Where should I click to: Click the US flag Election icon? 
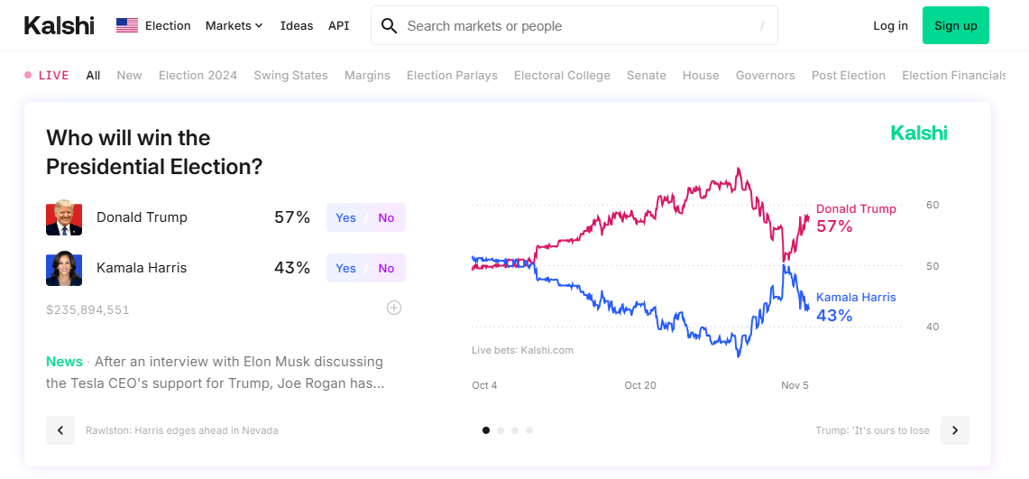[127, 25]
